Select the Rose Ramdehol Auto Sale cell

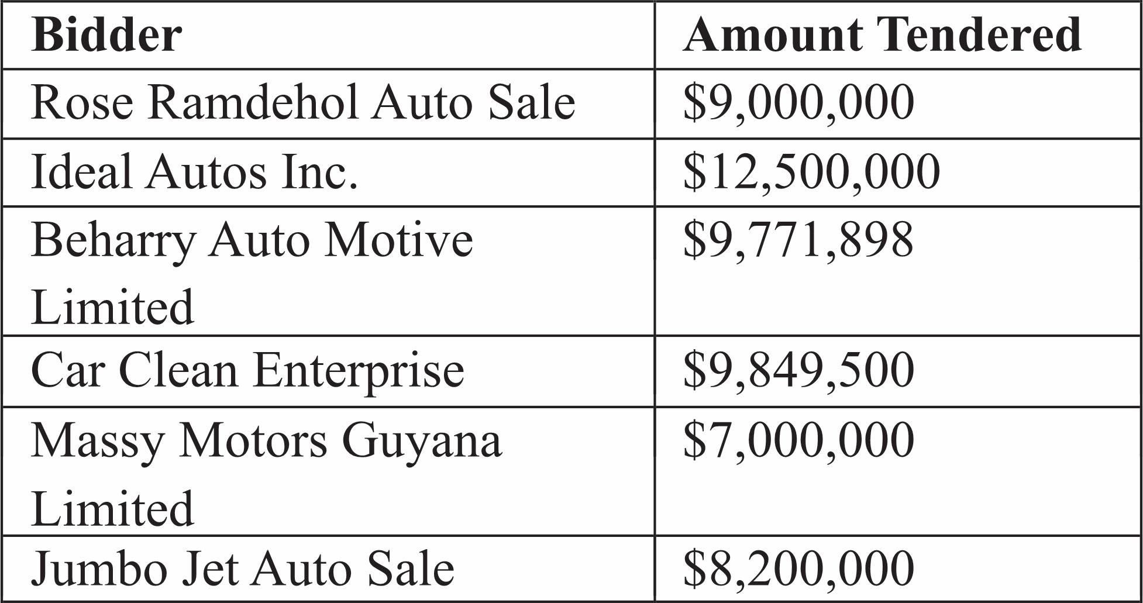click(303, 103)
